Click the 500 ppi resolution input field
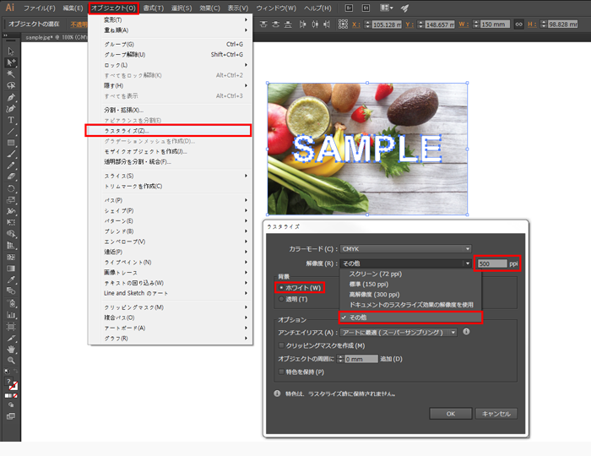The height and width of the screenshot is (456, 591). click(x=490, y=264)
